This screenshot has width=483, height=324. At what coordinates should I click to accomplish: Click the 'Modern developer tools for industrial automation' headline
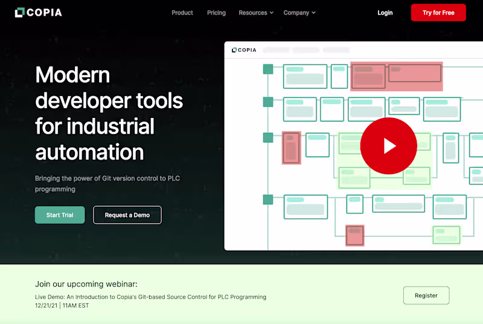109,113
